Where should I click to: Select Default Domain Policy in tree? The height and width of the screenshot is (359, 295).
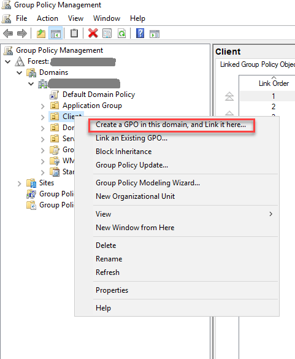99,95
